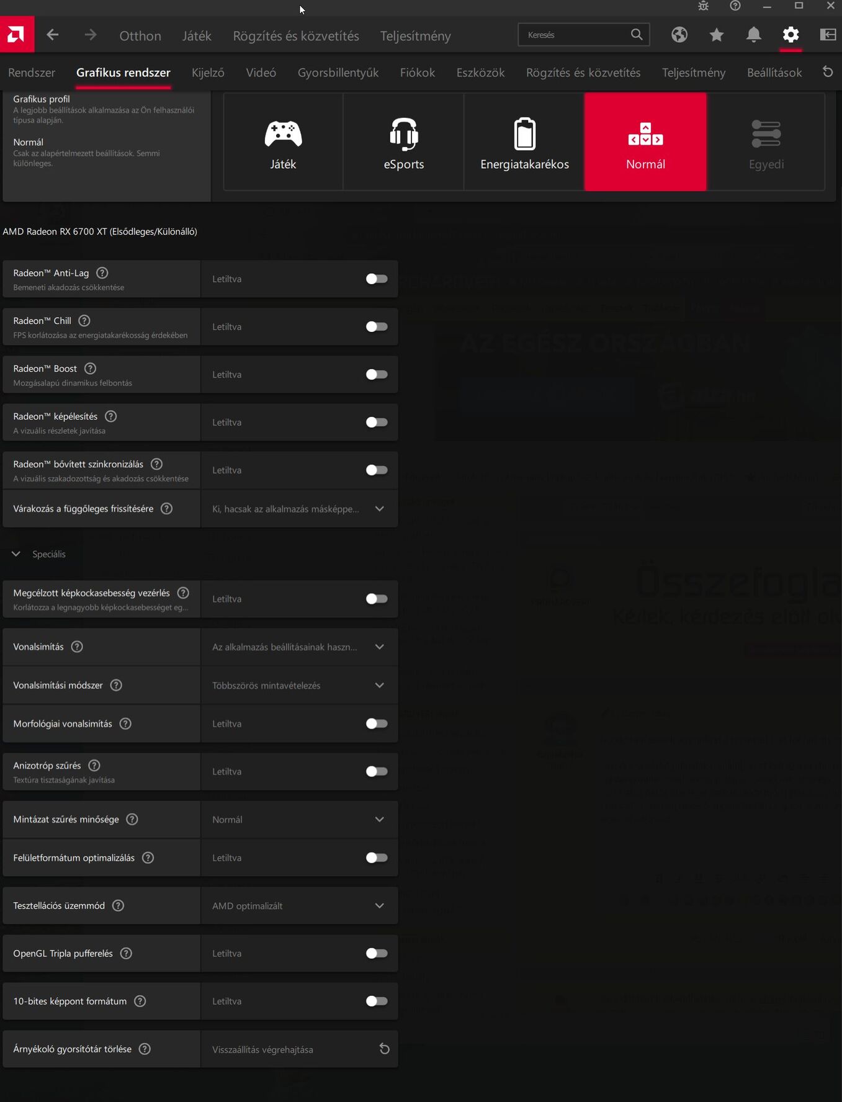Turn on Radeon képélesítés switch
842x1102 pixels.
tap(376, 422)
